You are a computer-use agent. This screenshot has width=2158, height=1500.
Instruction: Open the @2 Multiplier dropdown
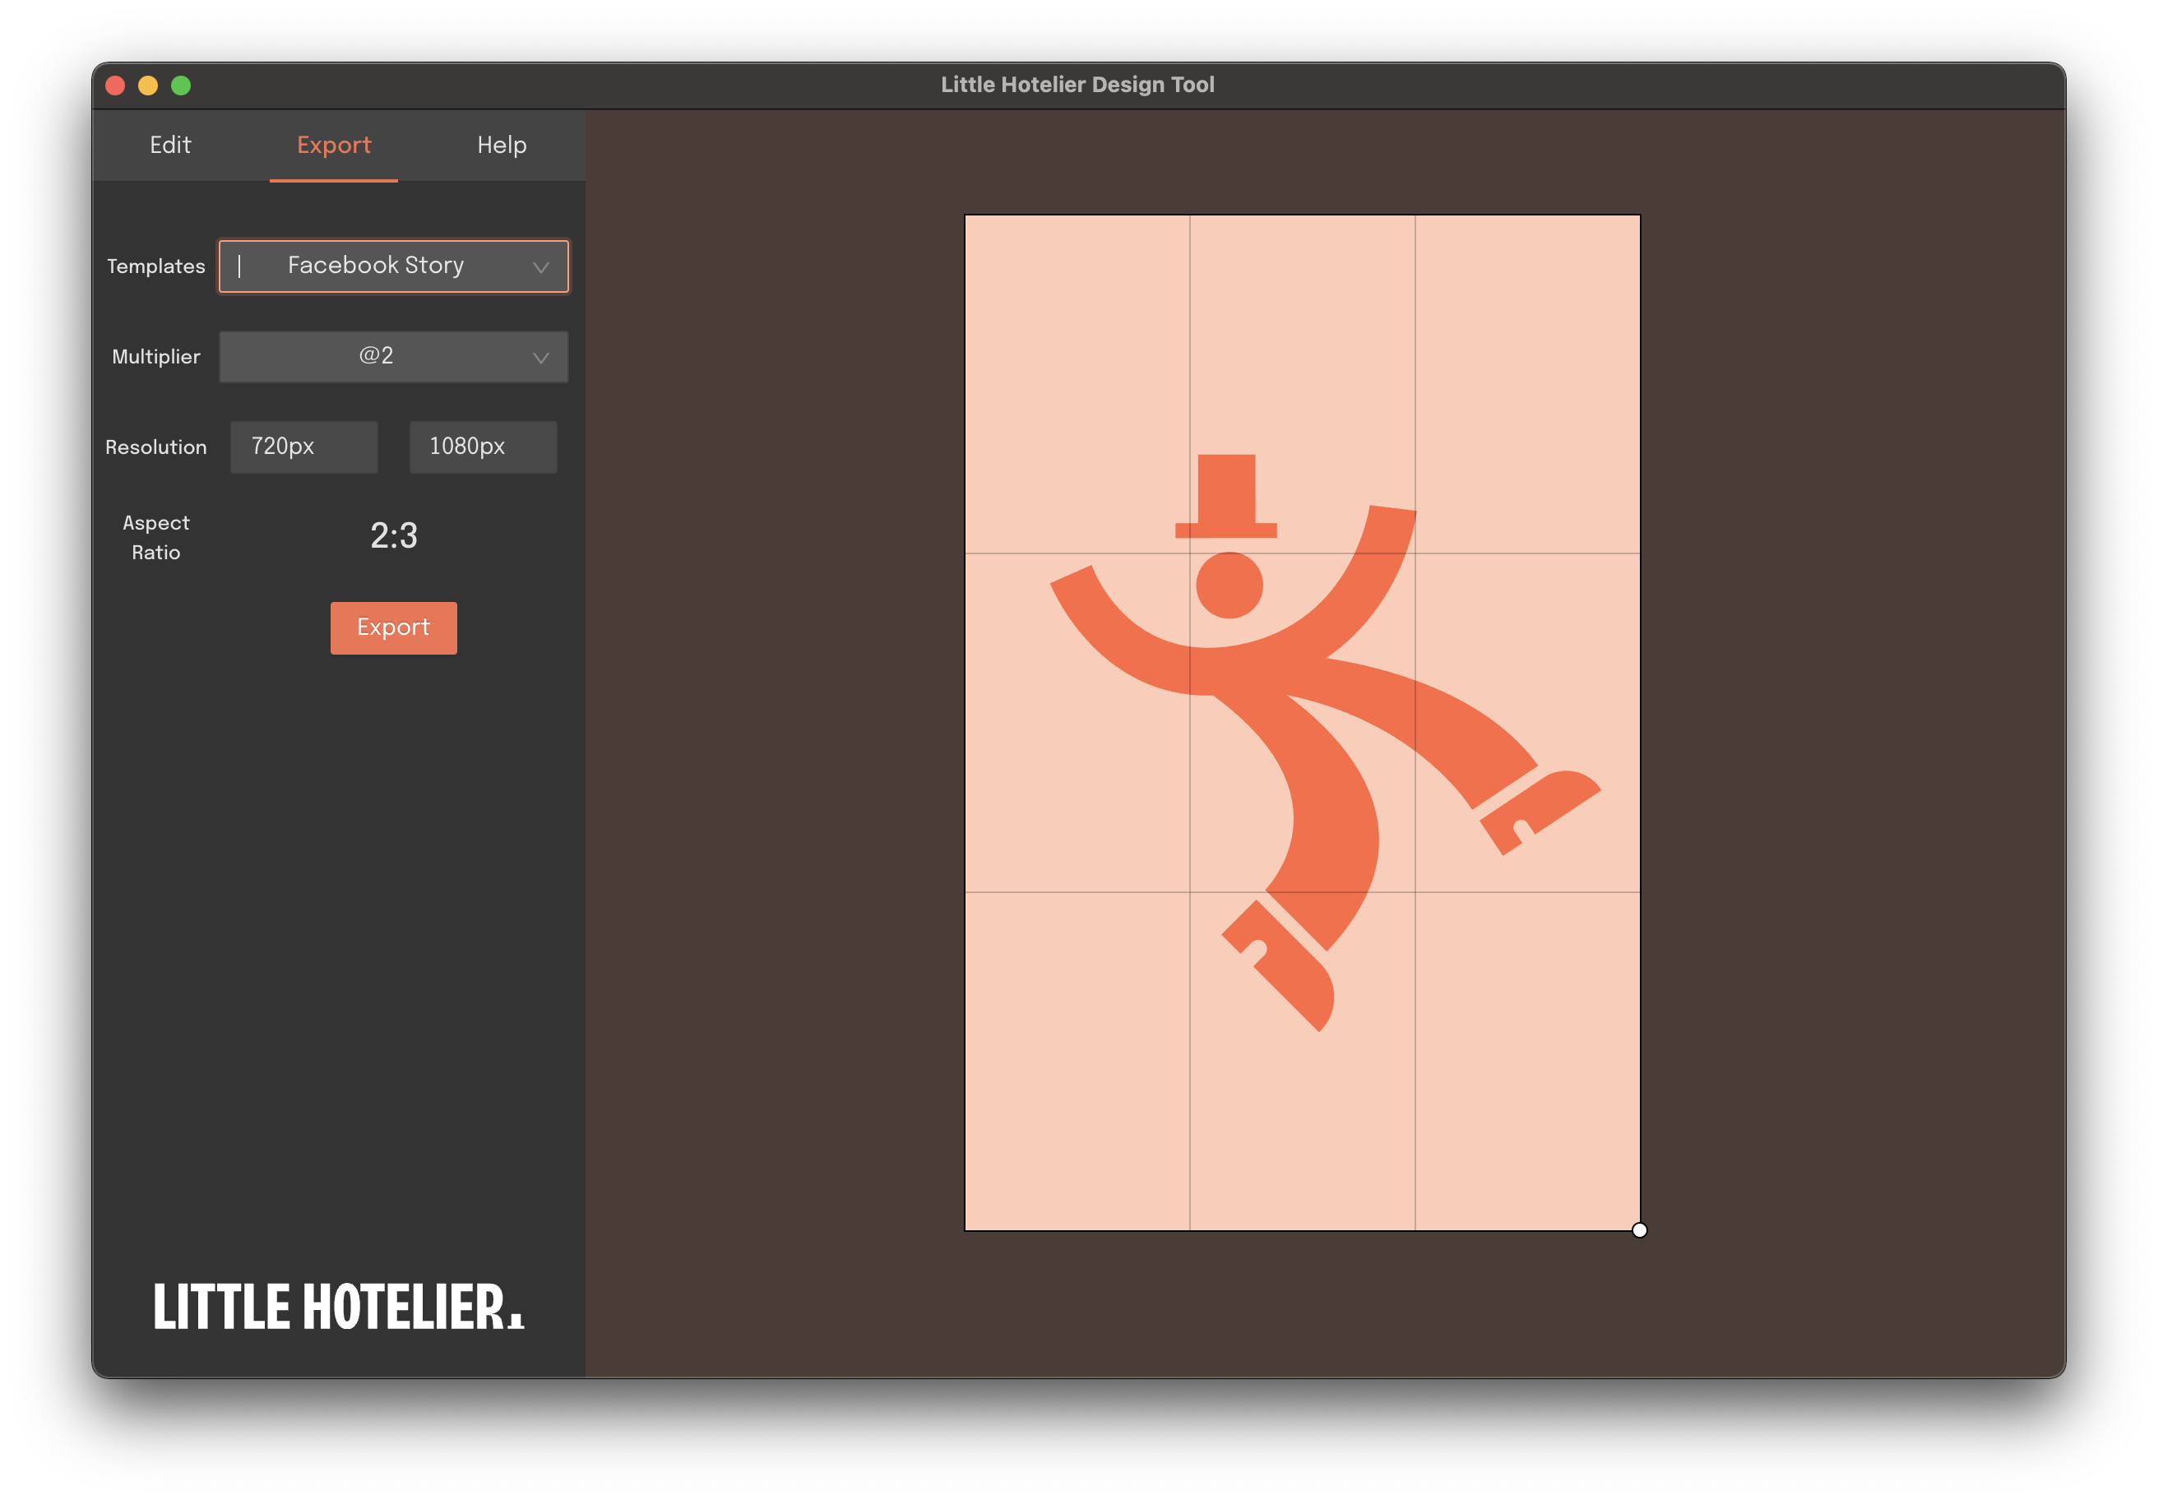(376, 356)
